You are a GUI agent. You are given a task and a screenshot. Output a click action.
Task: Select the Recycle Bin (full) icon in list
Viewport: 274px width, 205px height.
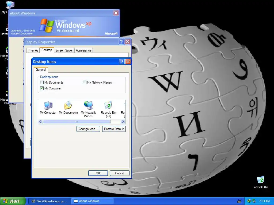(x=108, y=109)
